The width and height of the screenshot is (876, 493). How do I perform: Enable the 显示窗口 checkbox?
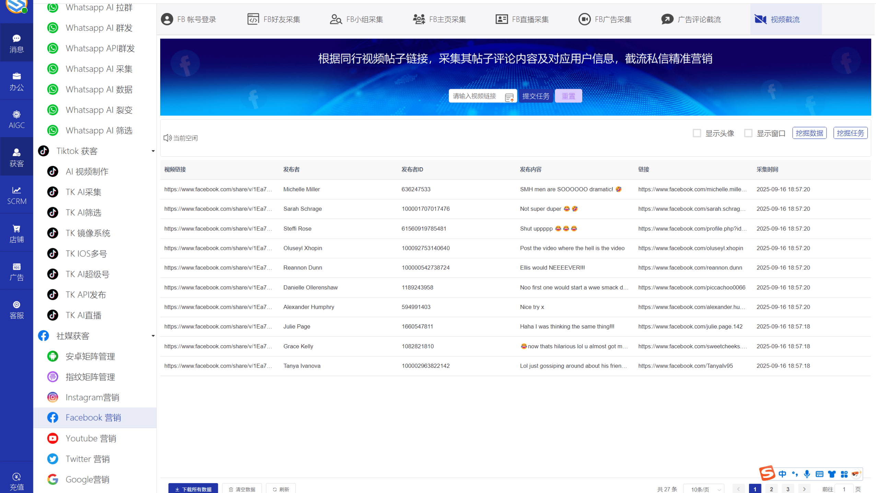tap(748, 133)
